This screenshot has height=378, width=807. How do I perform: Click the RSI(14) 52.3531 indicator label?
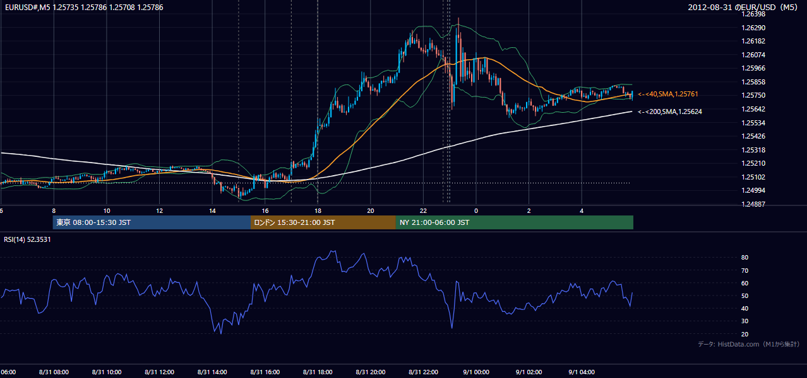[x=27, y=239]
